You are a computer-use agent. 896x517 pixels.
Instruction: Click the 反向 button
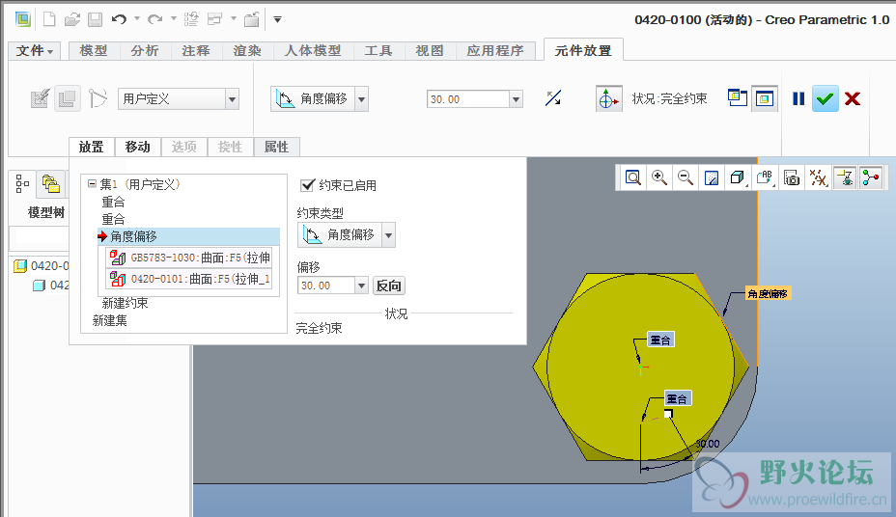point(389,286)
